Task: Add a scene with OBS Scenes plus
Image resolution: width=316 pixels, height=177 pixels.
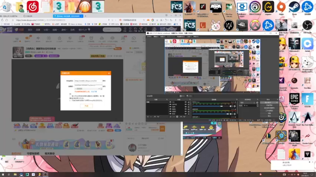Action: pos(148,116)
